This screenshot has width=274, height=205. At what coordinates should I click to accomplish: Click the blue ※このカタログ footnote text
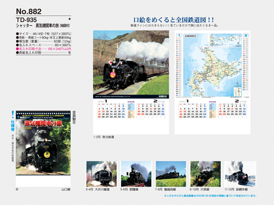[x=210, y=196]
